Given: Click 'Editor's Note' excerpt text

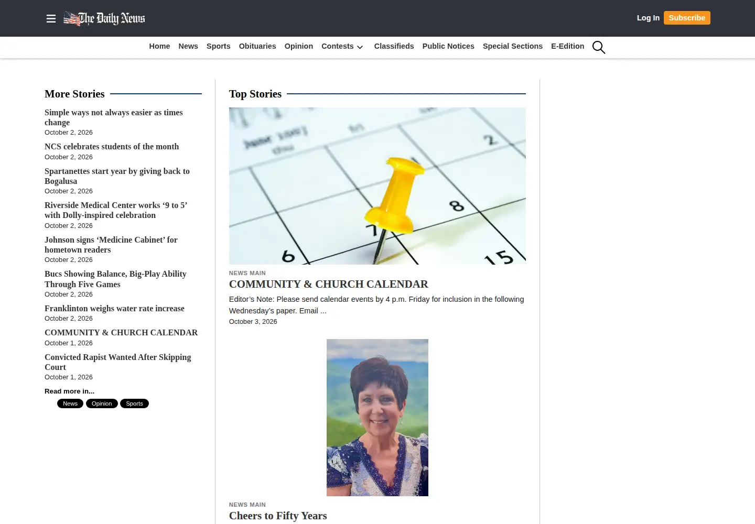Looking at the screenshot, I should (x=376, y=305).
